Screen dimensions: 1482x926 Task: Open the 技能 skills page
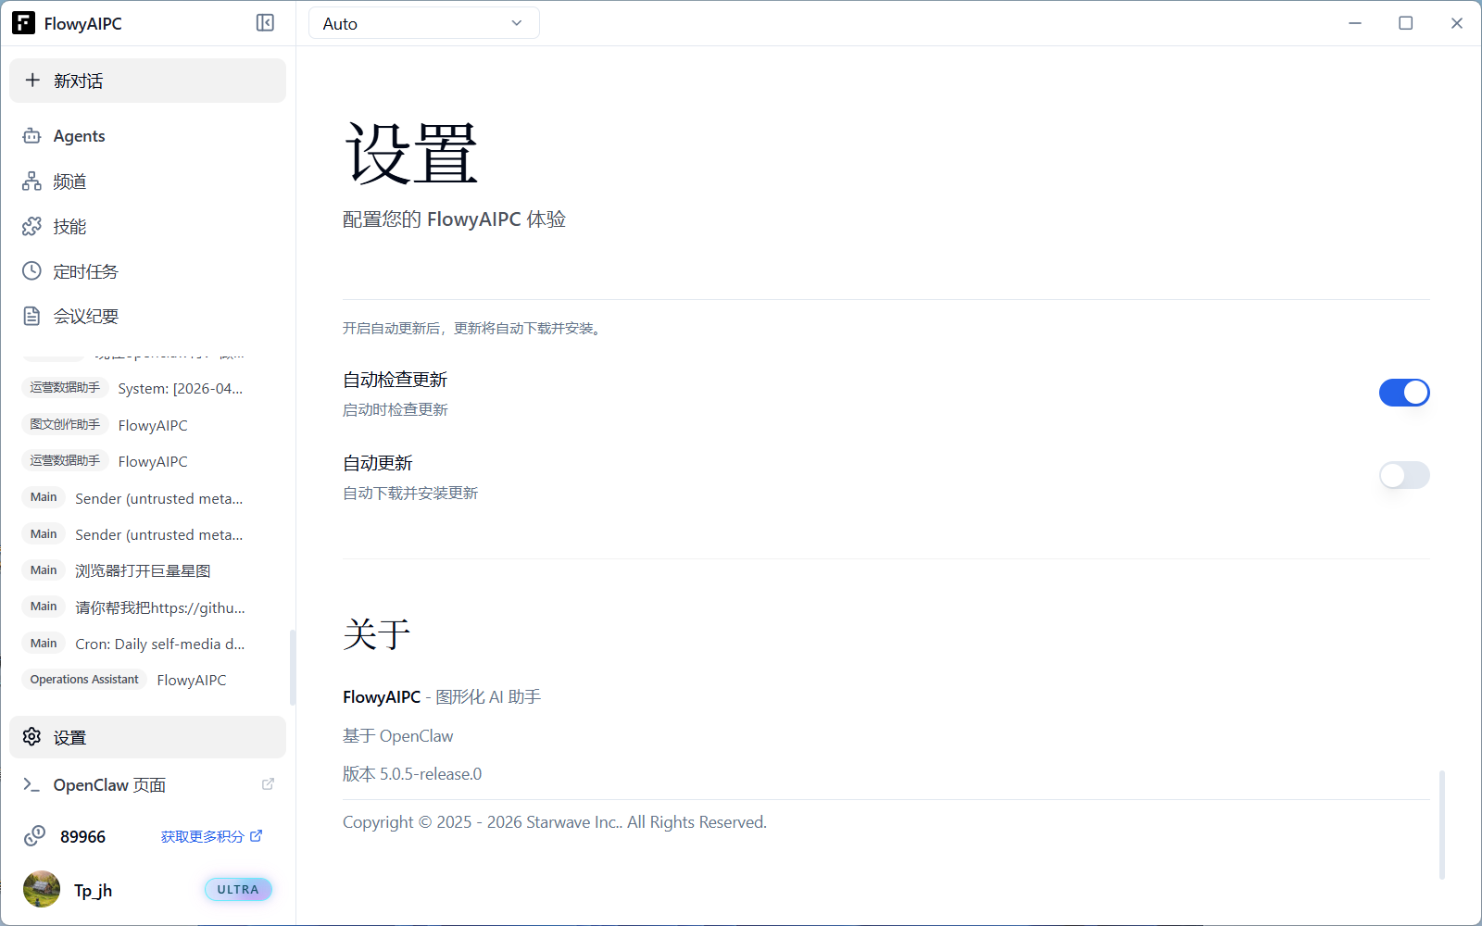pos(147,226)
